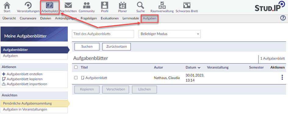Focus the Titel des Aufgabenblatts field
This screenshot has height=116, width=288.
(x=103, y=34)
